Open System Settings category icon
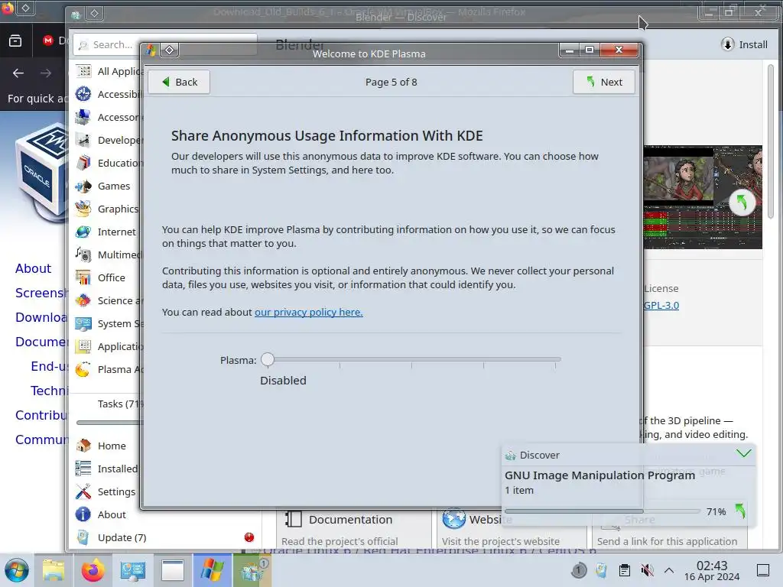Screen dimensions: 783x587 click(x=83, y=323)
